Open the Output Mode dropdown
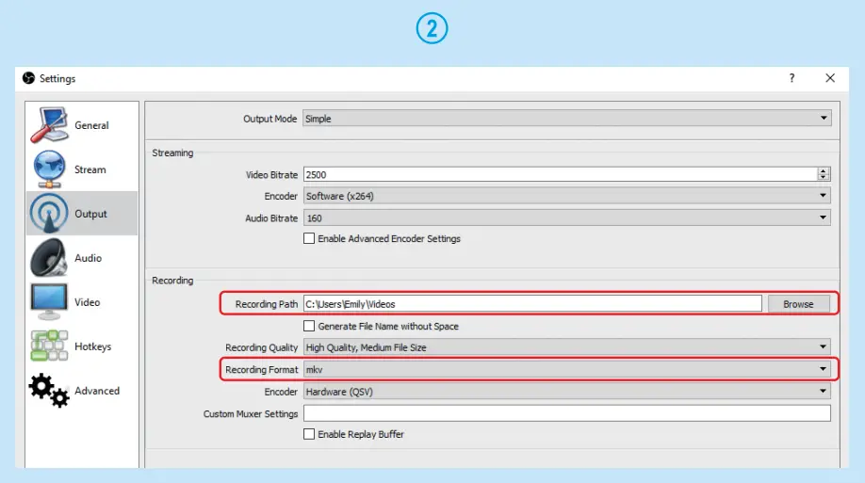This screenshot has height=483, width=865. click(566, 120)
